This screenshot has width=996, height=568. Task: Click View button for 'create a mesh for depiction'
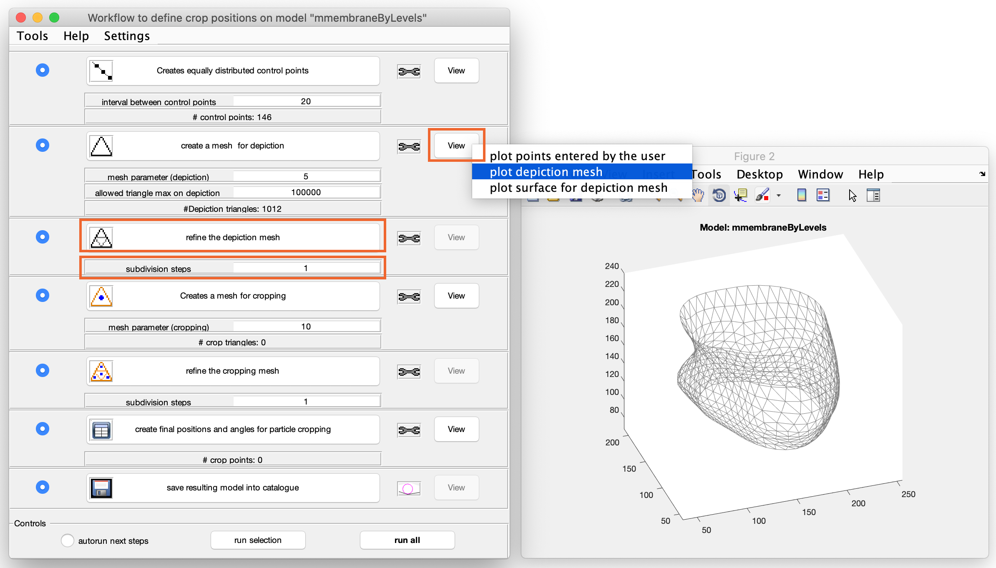[x=456, y=146]
